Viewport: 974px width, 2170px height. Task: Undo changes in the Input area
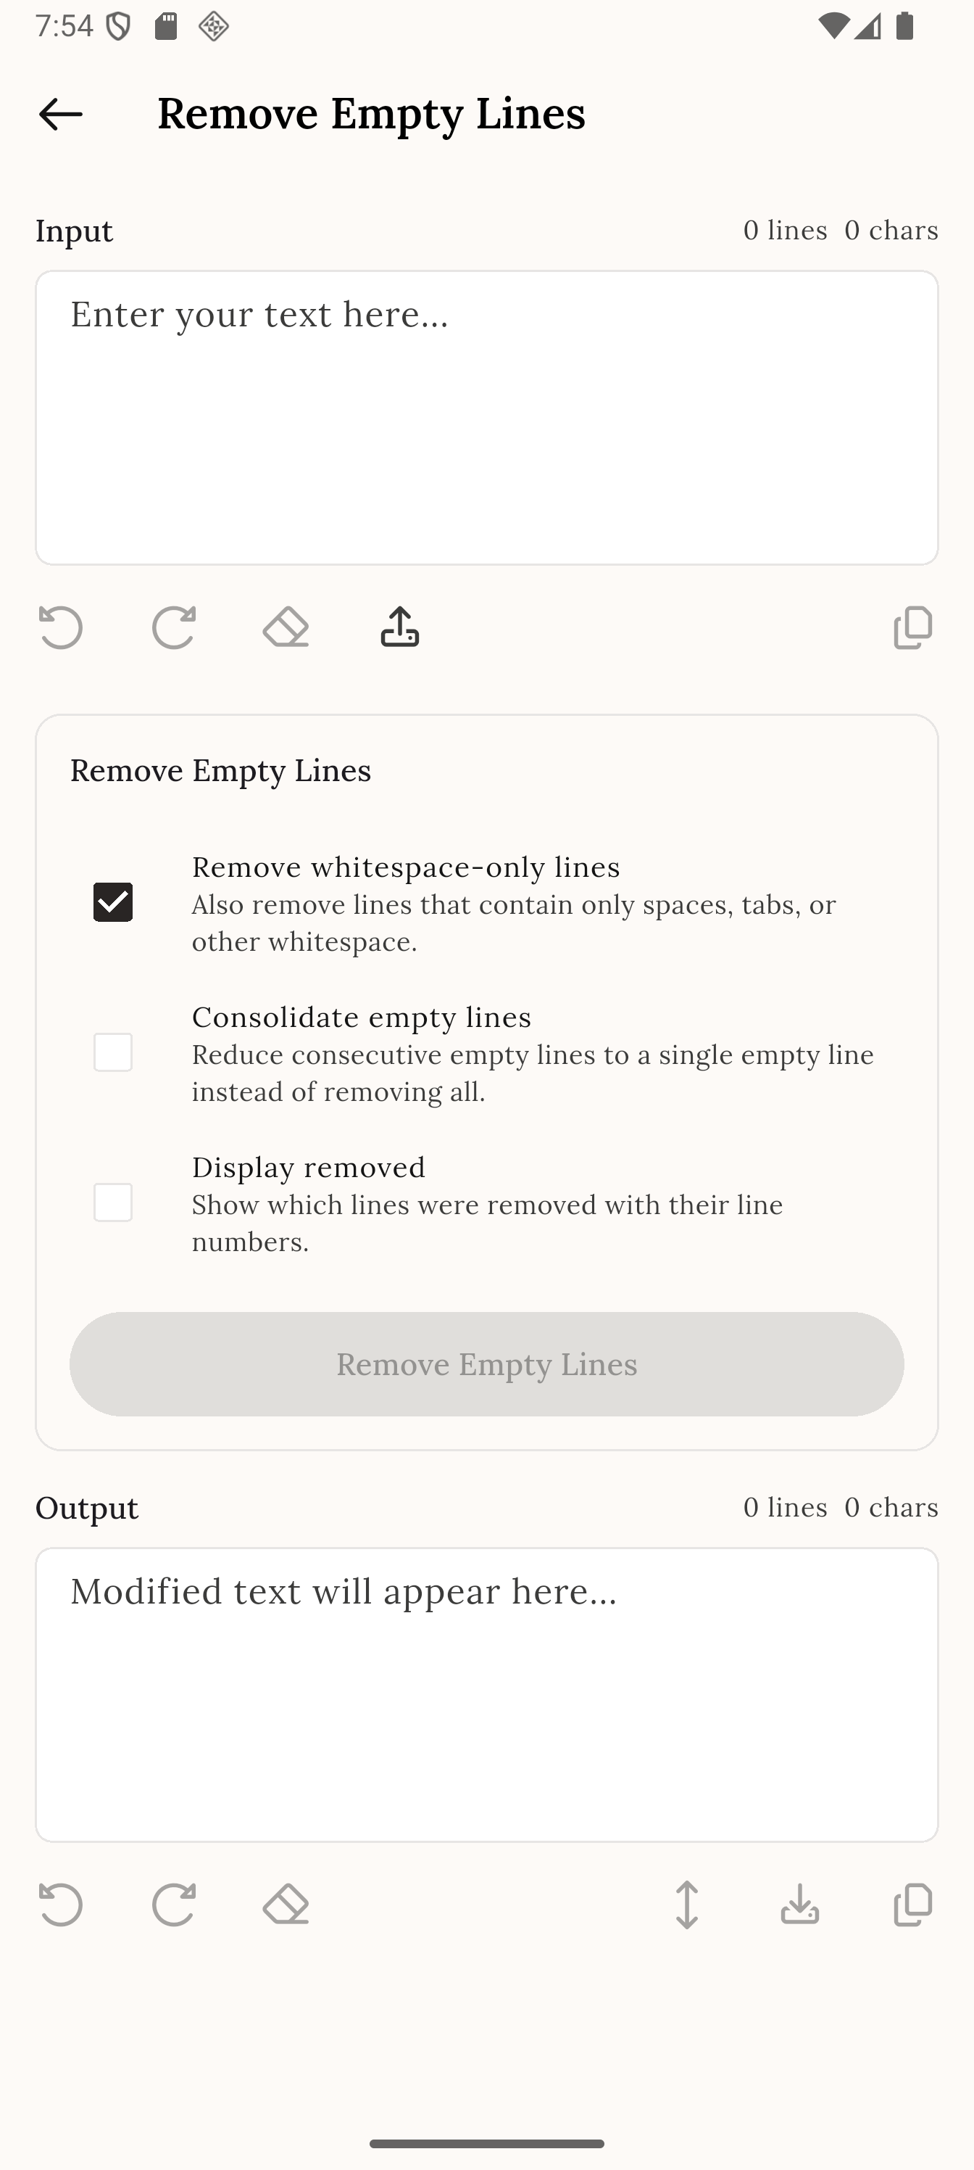(59, 627)
